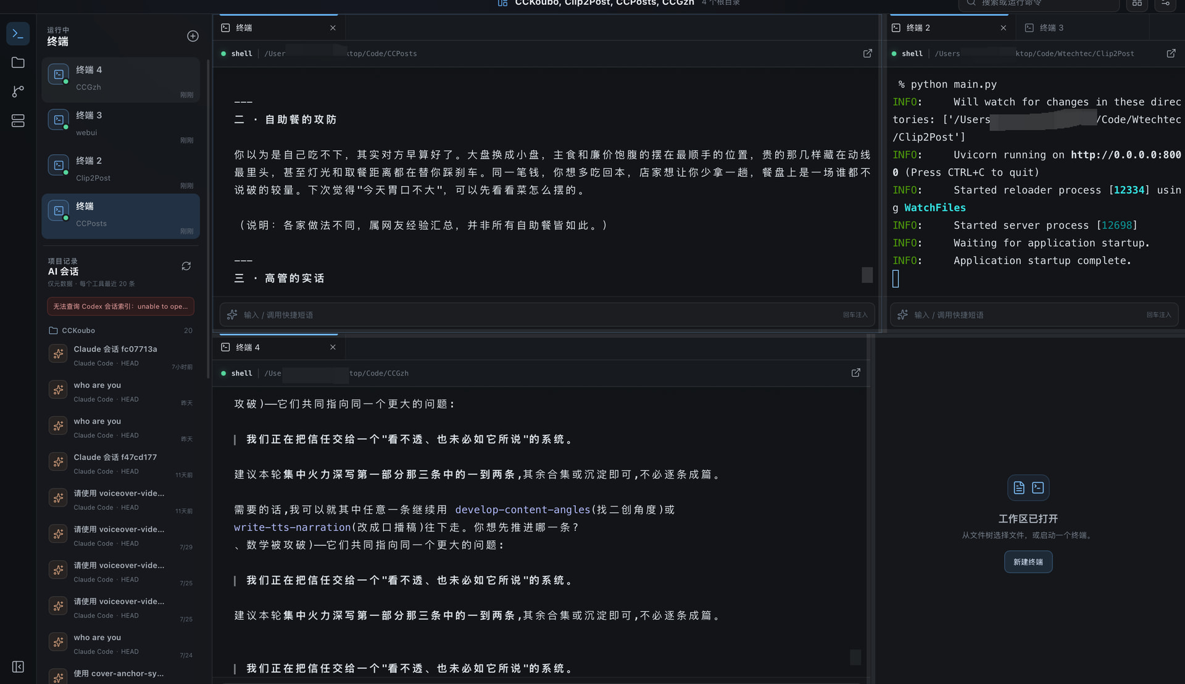Image resolution: width=1185 pixels, height=684 pixels.
Task: Click the Codex error message banner
Action: tap(120, 307)
